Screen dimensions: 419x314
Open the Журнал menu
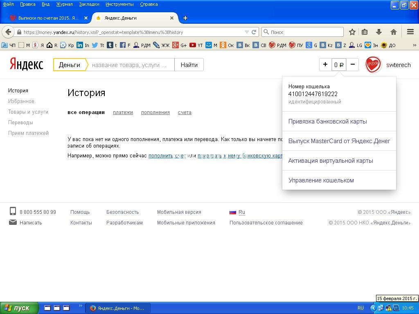pyautogui.click(x=64, y=4)
